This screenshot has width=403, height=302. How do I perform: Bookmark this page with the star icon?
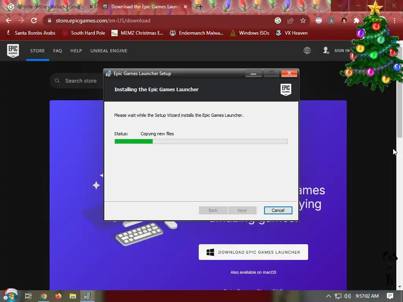coord(303,20)
